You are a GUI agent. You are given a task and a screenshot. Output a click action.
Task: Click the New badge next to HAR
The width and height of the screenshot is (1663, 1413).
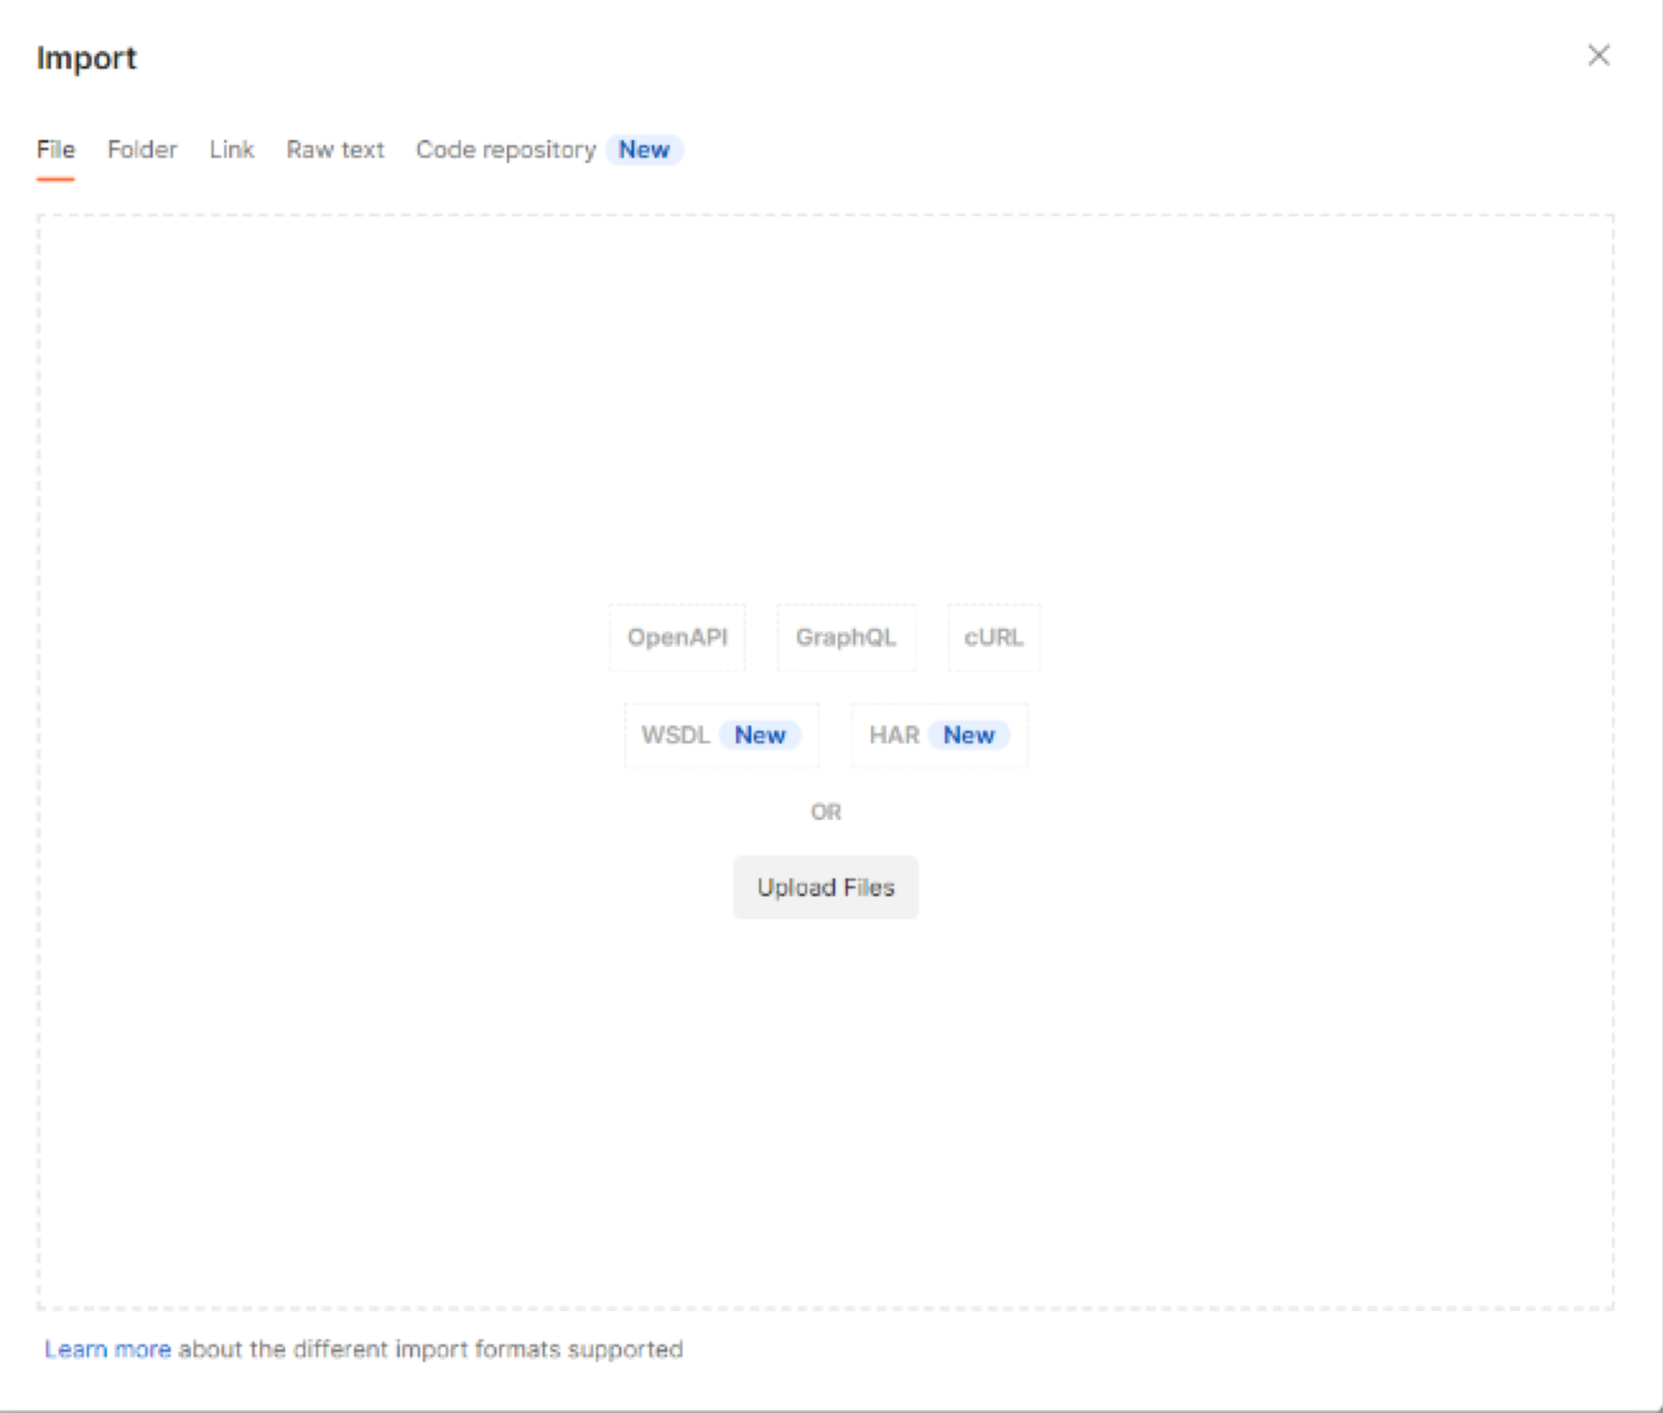point(969,735)
